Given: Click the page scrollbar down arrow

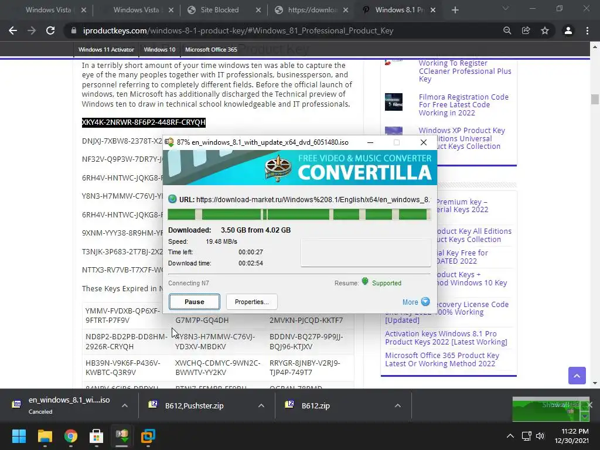Looking at the screenshot, I should (595, 383).
